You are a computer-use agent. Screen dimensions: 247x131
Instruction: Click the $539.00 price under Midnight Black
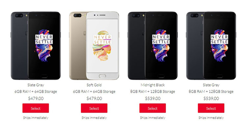pyautogui.click(x=152, y=98)
